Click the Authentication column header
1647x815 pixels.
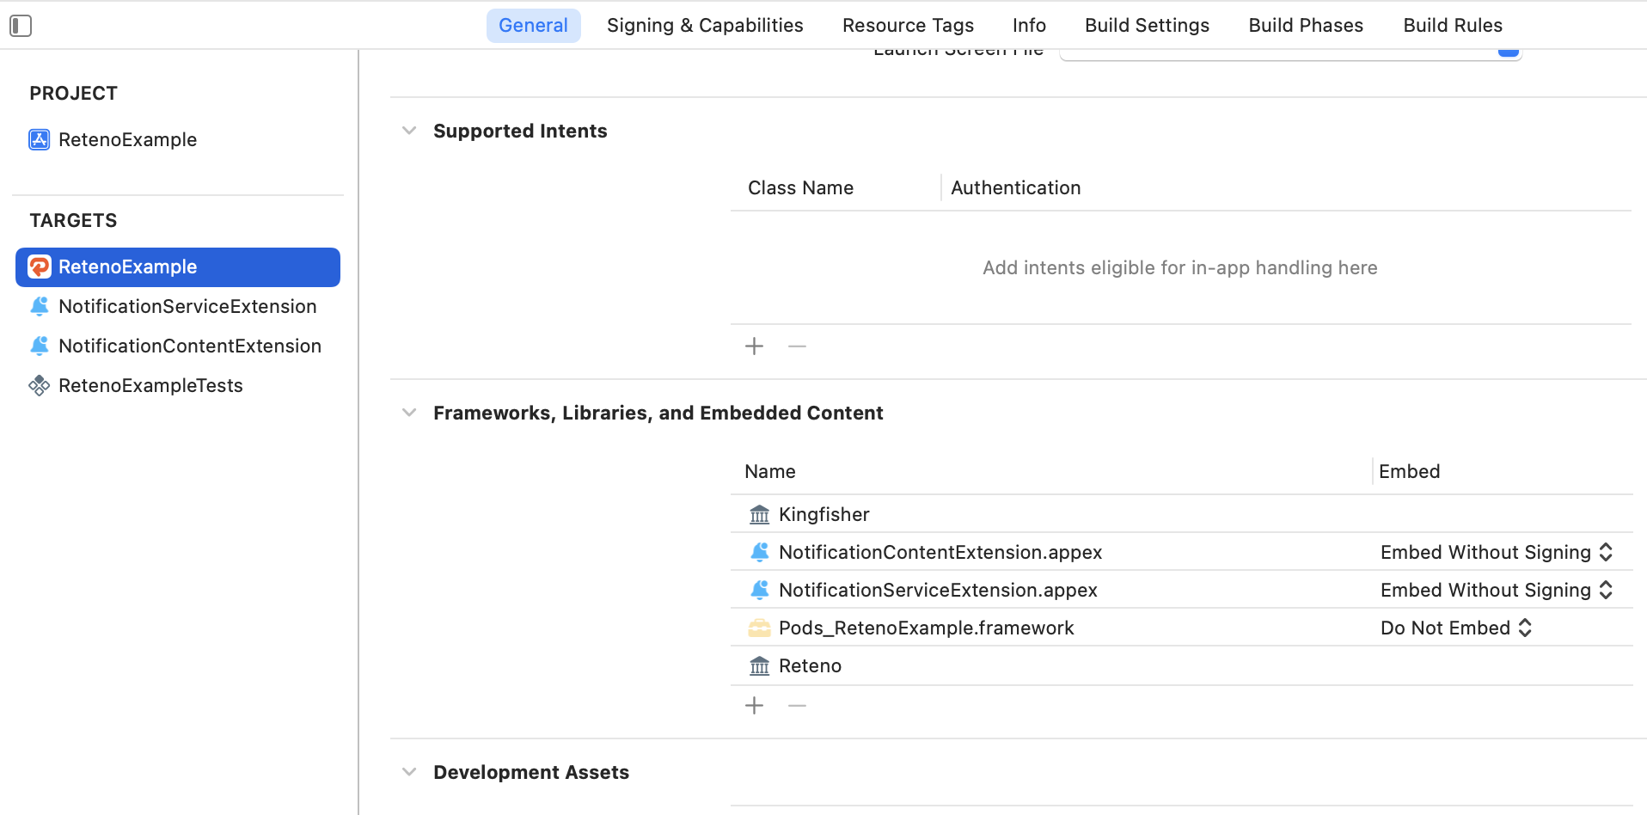coord(1015,187)
